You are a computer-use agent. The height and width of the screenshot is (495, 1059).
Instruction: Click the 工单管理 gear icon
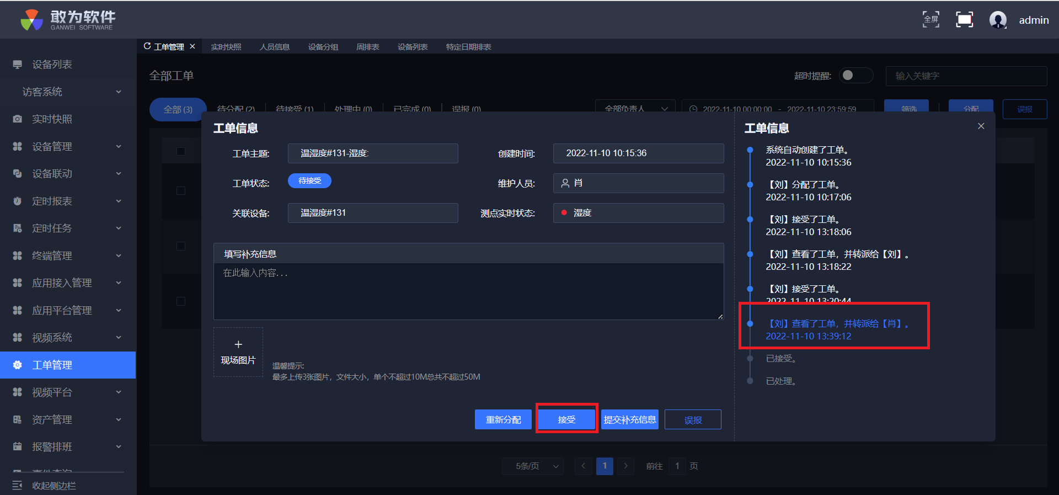(x=18, y=365)
